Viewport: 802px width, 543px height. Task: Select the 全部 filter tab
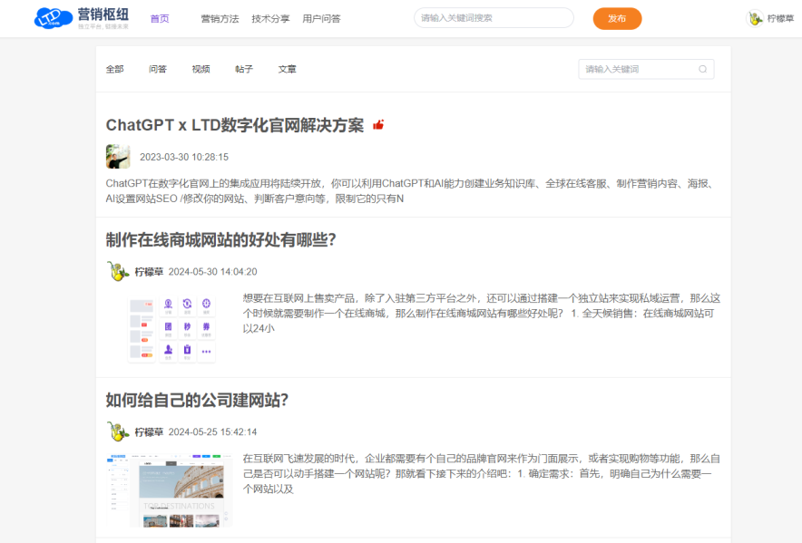point(115,69)
